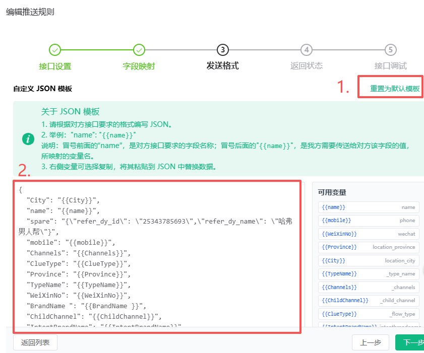Go back with 上一步 button
The image size is (424, 353).
(x=371, y=342)
